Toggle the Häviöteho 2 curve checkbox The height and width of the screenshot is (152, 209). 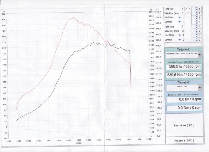[194, 35]
